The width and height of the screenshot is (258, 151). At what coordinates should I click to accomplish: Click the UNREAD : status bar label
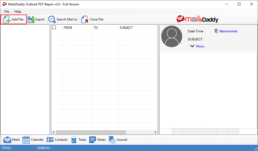(44, 148)
